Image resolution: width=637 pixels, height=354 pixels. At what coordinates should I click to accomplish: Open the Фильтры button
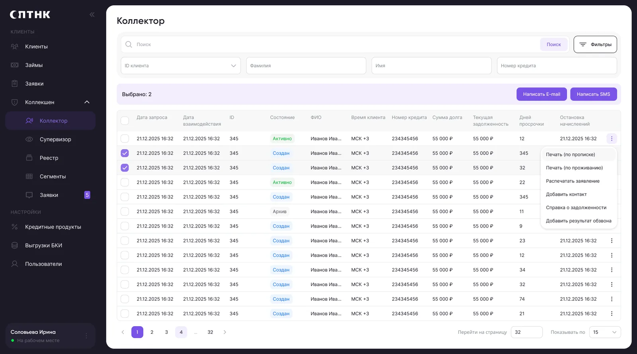click(595, 45)
